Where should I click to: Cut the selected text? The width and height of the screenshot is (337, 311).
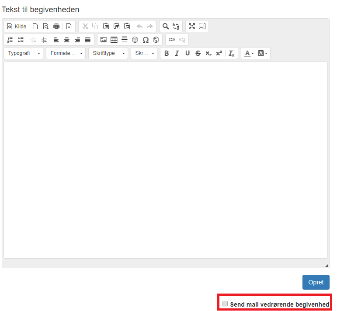[x=85, y=26]
